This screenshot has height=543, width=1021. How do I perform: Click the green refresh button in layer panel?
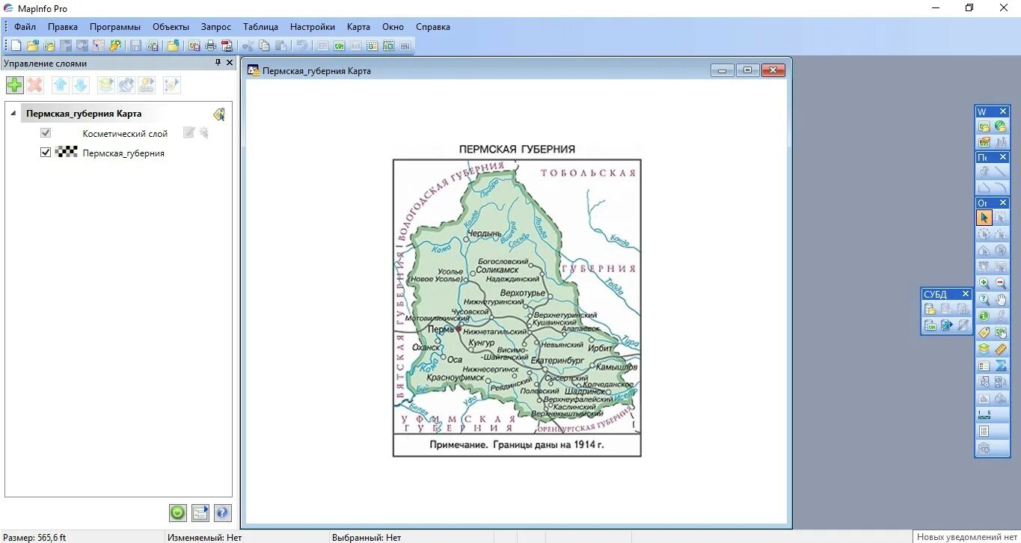coord(177,513)
